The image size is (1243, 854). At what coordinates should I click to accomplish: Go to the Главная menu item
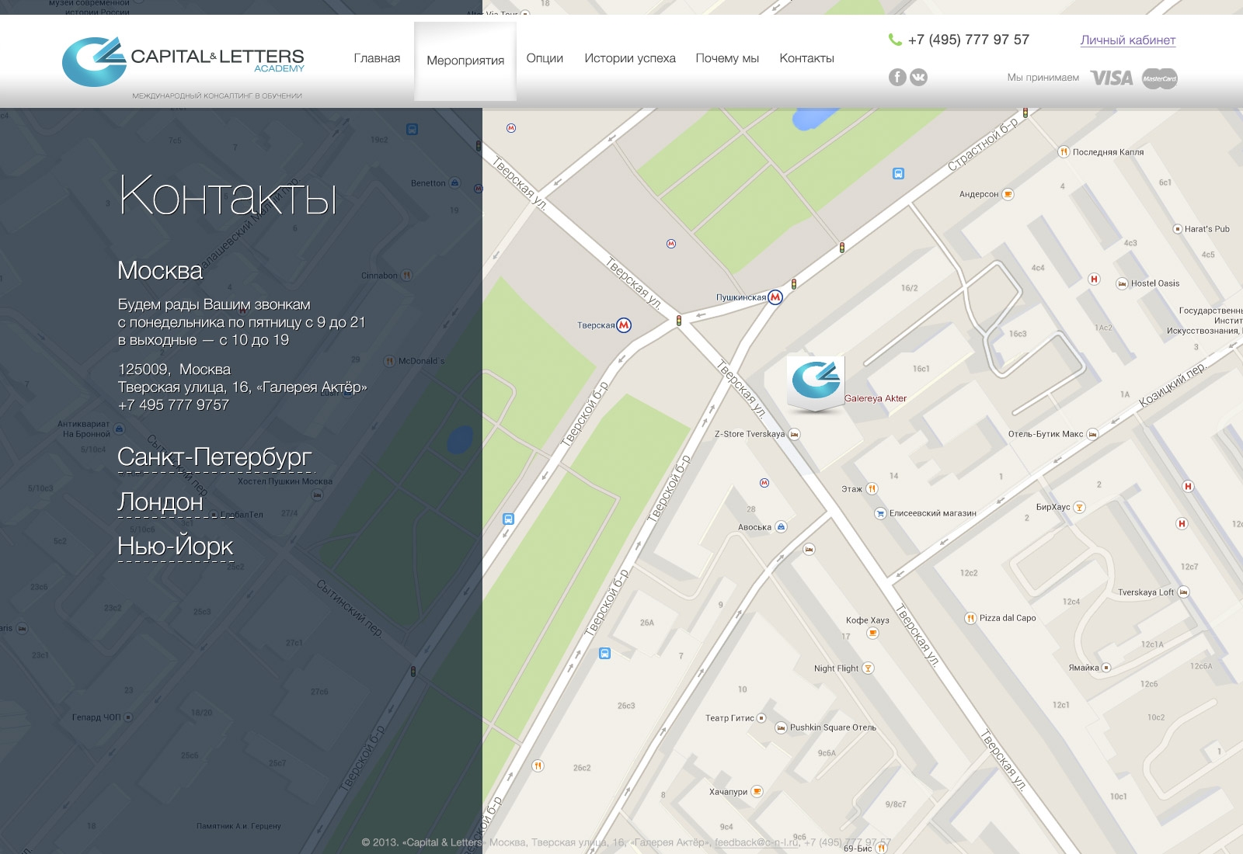(x=377, y=58)
